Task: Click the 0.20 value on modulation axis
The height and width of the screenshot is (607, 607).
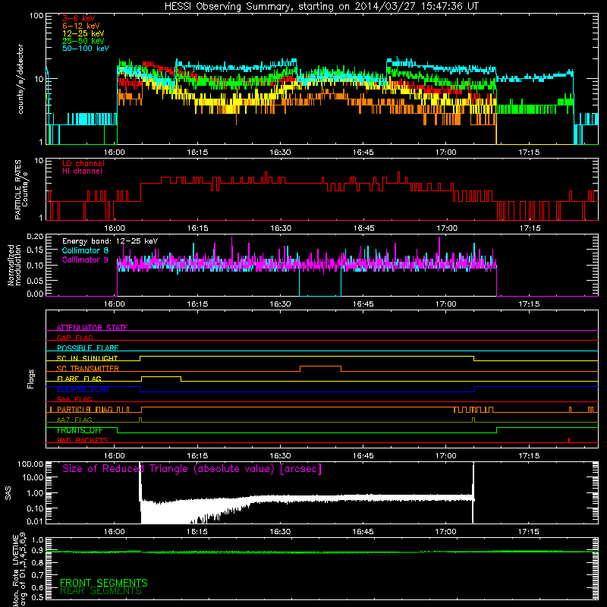Action: [x=35, y=237]
